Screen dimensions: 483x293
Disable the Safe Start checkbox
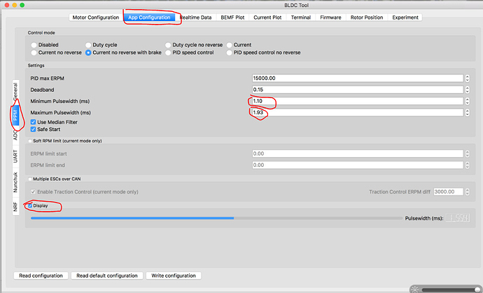click(x=34, y=130)
